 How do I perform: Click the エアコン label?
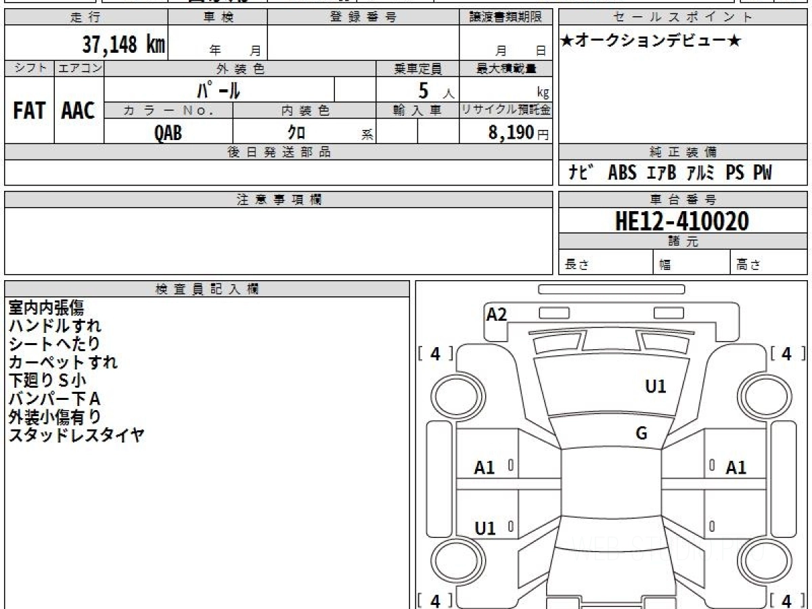click(79, 68)
